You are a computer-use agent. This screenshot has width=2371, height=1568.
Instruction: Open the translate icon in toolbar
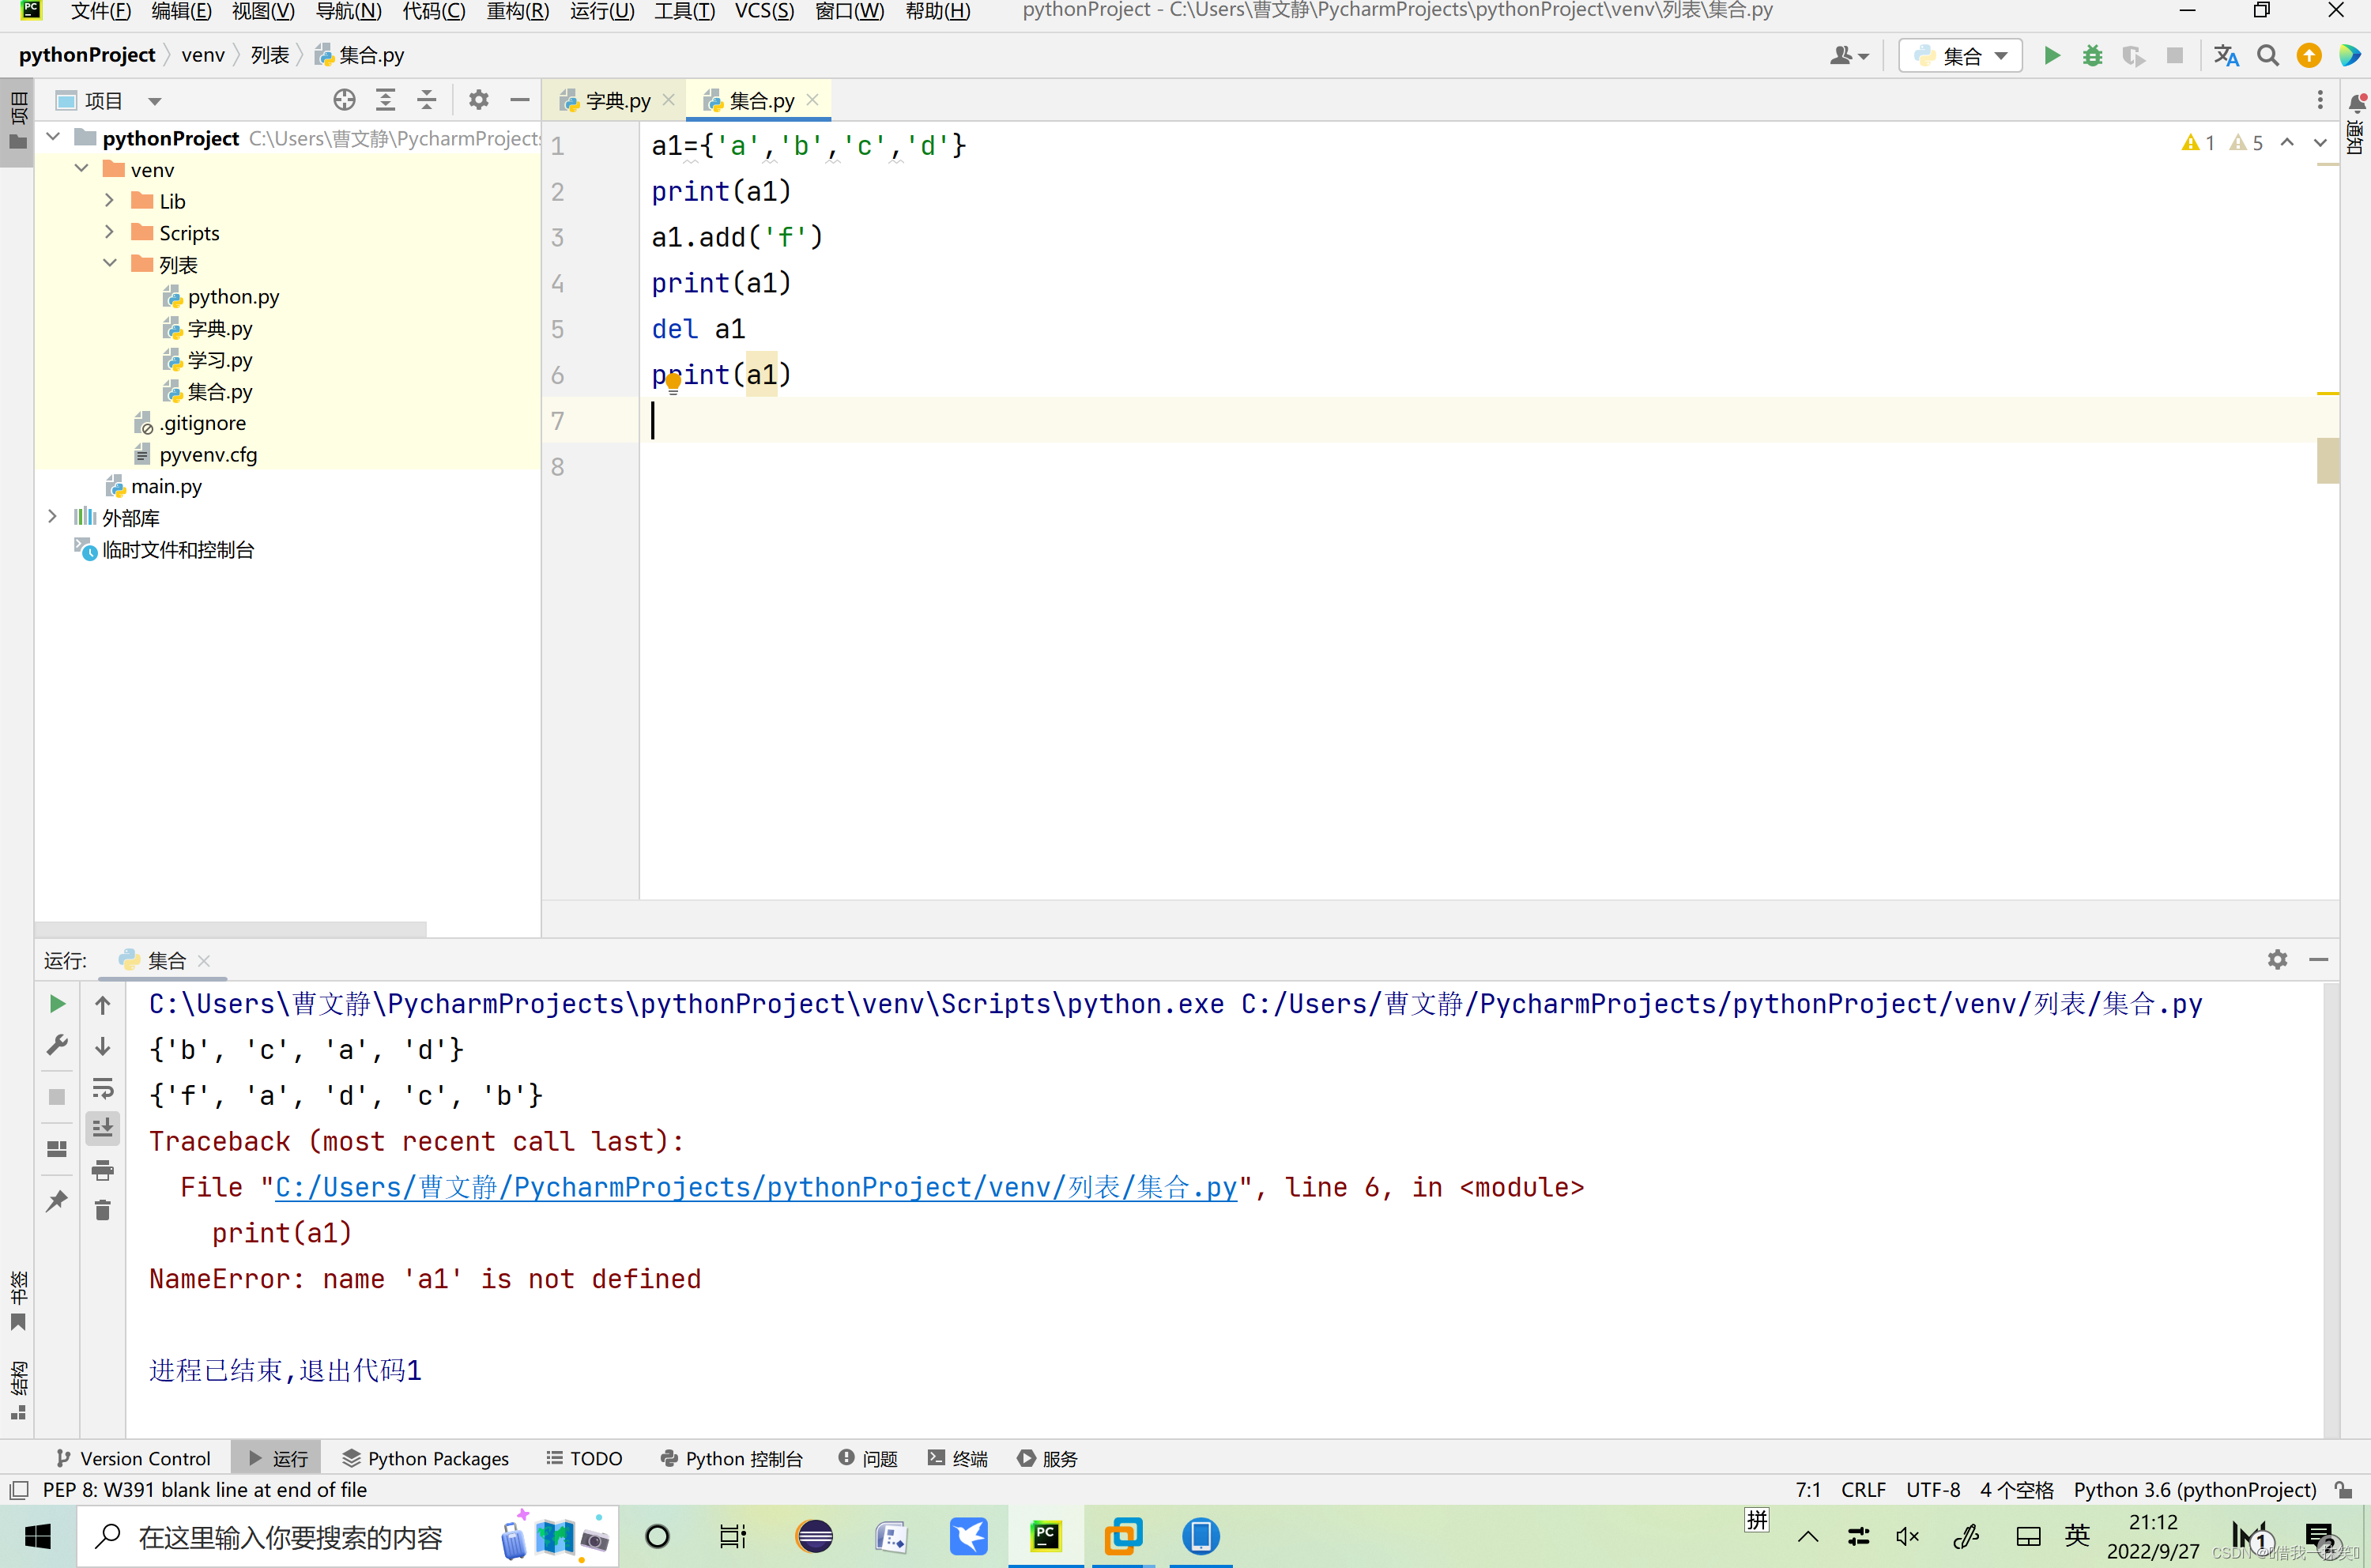[x=2226, y=55]
